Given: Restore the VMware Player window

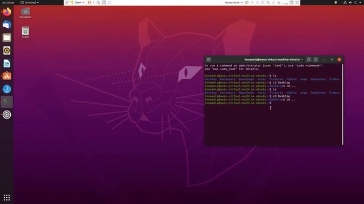Looking at the screenshot, I should point(291,2).
